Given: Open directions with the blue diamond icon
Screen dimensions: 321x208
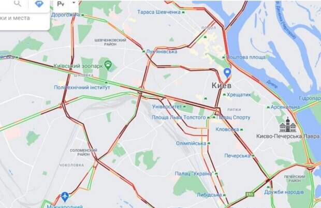Looking at the screenshot, I should 39,4.
